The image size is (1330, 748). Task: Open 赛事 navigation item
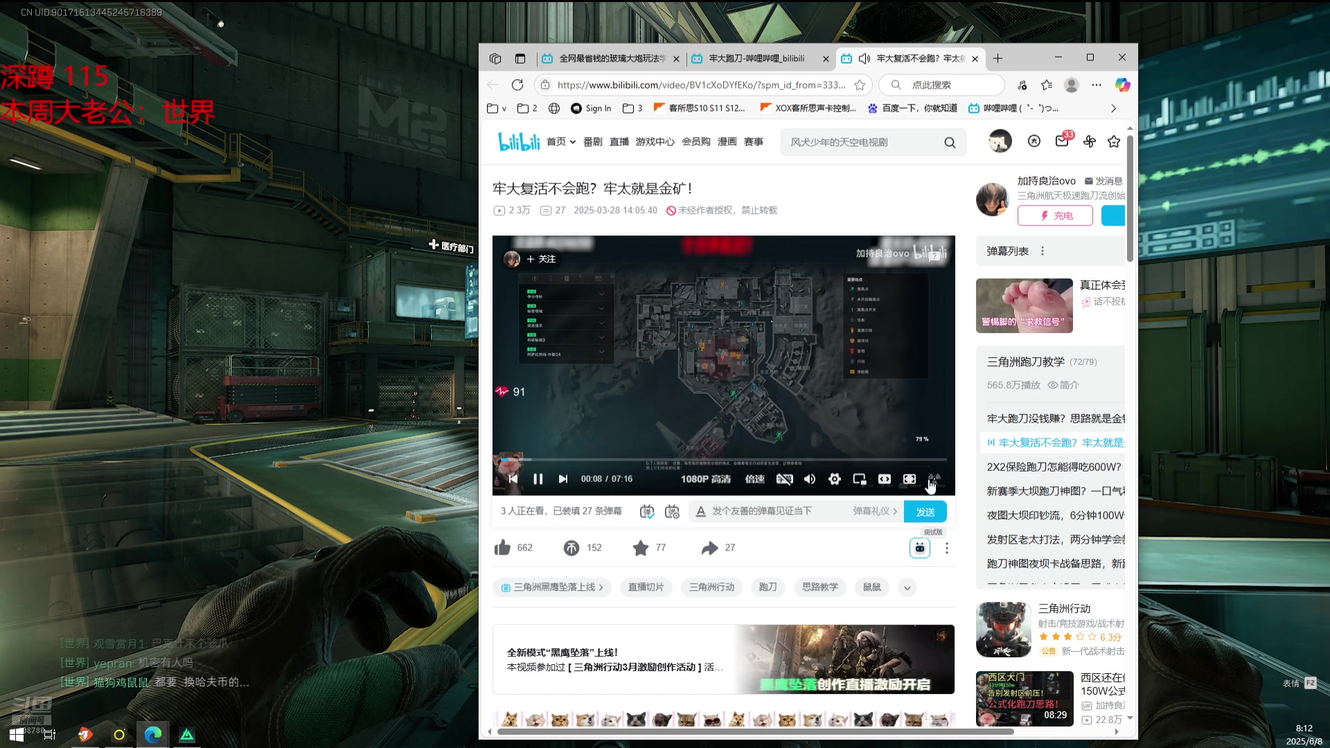coord(753,141)
